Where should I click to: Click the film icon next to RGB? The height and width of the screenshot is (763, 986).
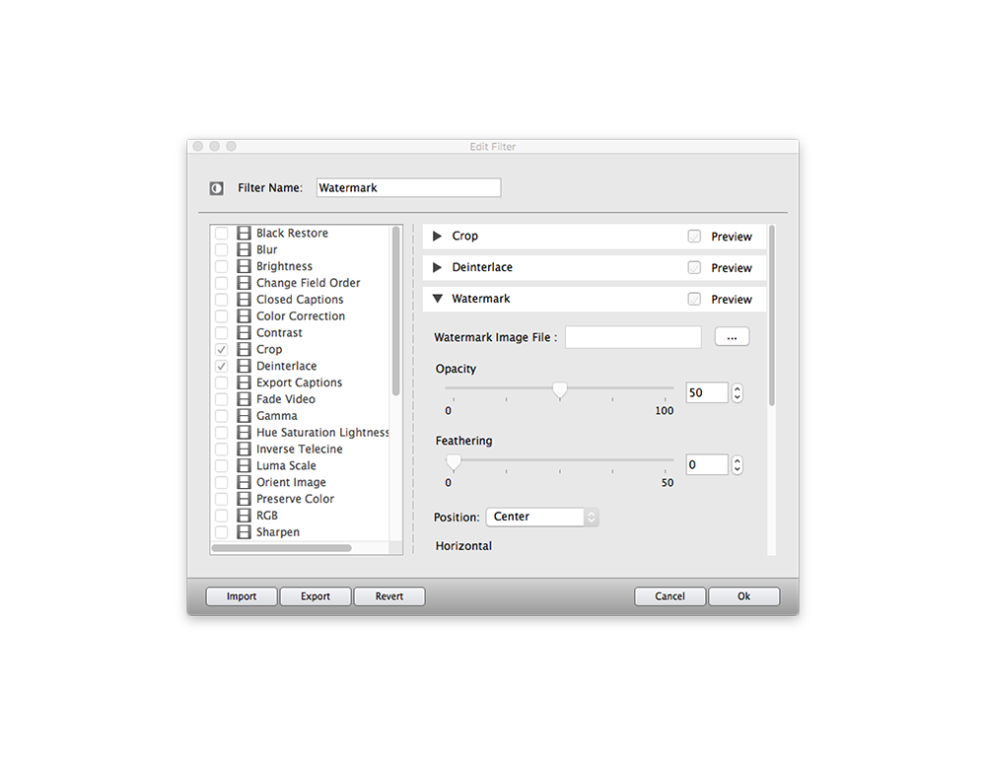244,516
